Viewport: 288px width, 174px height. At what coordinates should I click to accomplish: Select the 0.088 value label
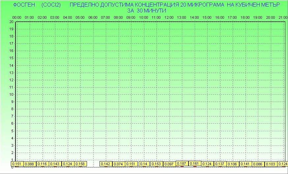coord(30,164)
